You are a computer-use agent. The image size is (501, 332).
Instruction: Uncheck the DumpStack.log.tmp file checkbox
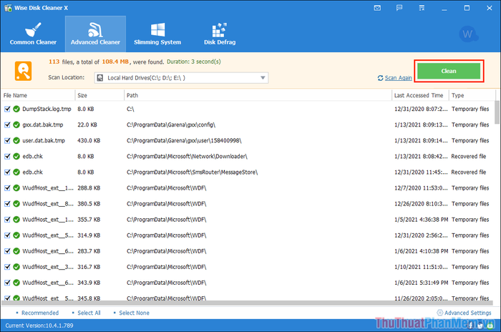coord(7,109)
